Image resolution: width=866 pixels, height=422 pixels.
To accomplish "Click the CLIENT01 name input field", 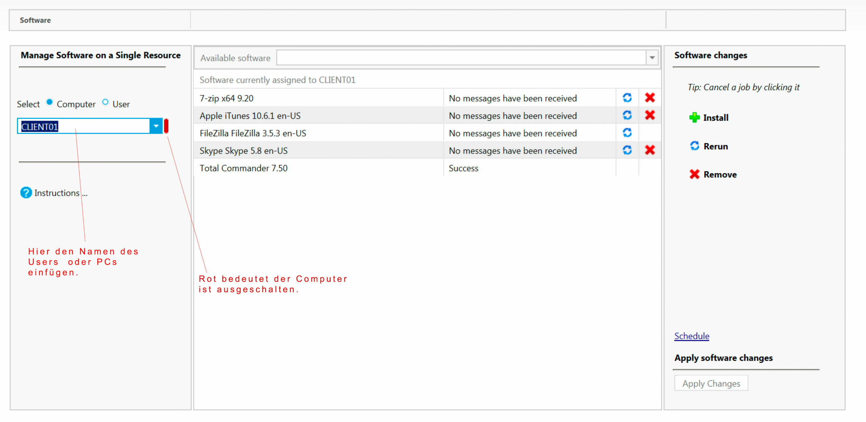I will (84, 126).
